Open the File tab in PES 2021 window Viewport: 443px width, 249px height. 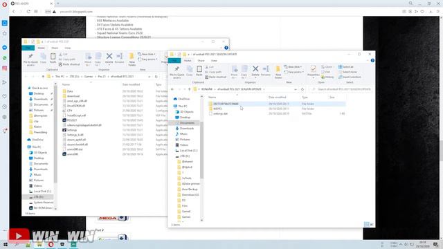pos(28,48)
